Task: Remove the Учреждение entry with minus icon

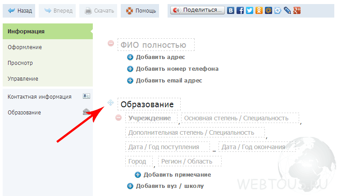Action: (x=118, y=118)
